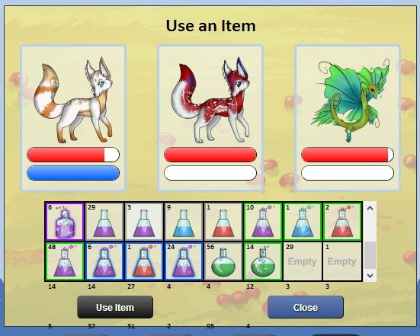420x336 pixels.
Task: Select the sparkling purple jar item
Action: tap(65, 222)
